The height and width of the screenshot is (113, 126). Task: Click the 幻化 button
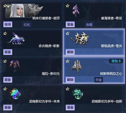[x=27, y=24]
